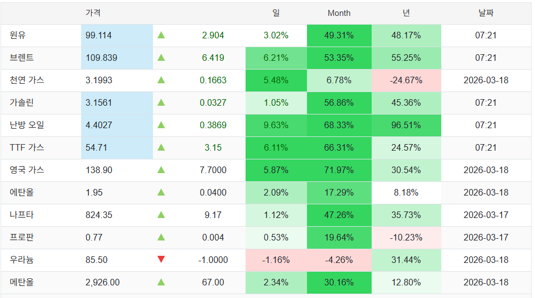The image size is (535, 298).
Task: Sort by the Month column header
Action: [x=339, y=13]
